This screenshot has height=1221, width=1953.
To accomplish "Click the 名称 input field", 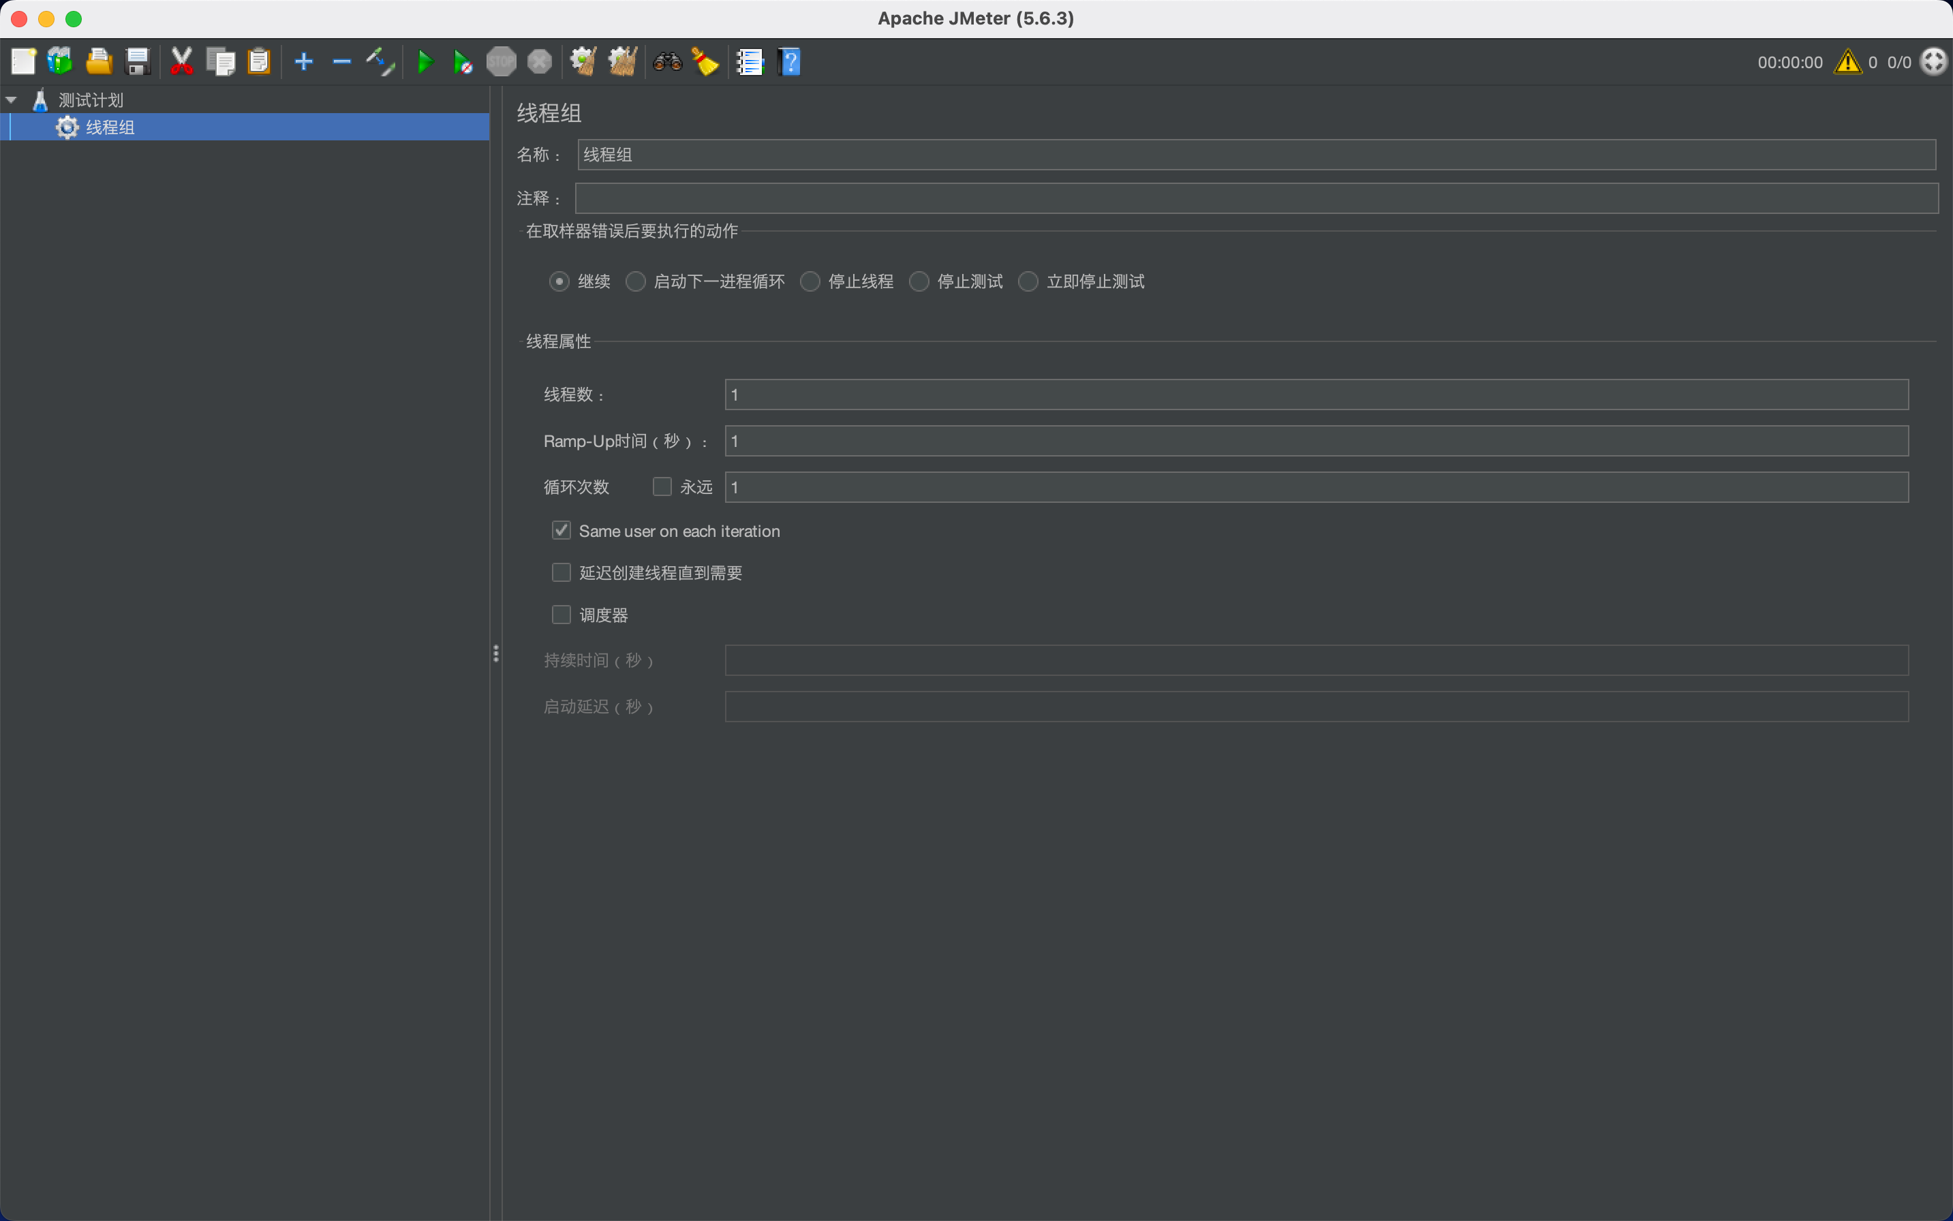I will tap(1257, 154).
